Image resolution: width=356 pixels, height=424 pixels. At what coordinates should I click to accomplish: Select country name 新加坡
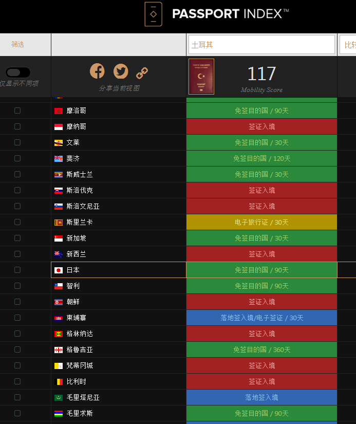tap(76, 238)
